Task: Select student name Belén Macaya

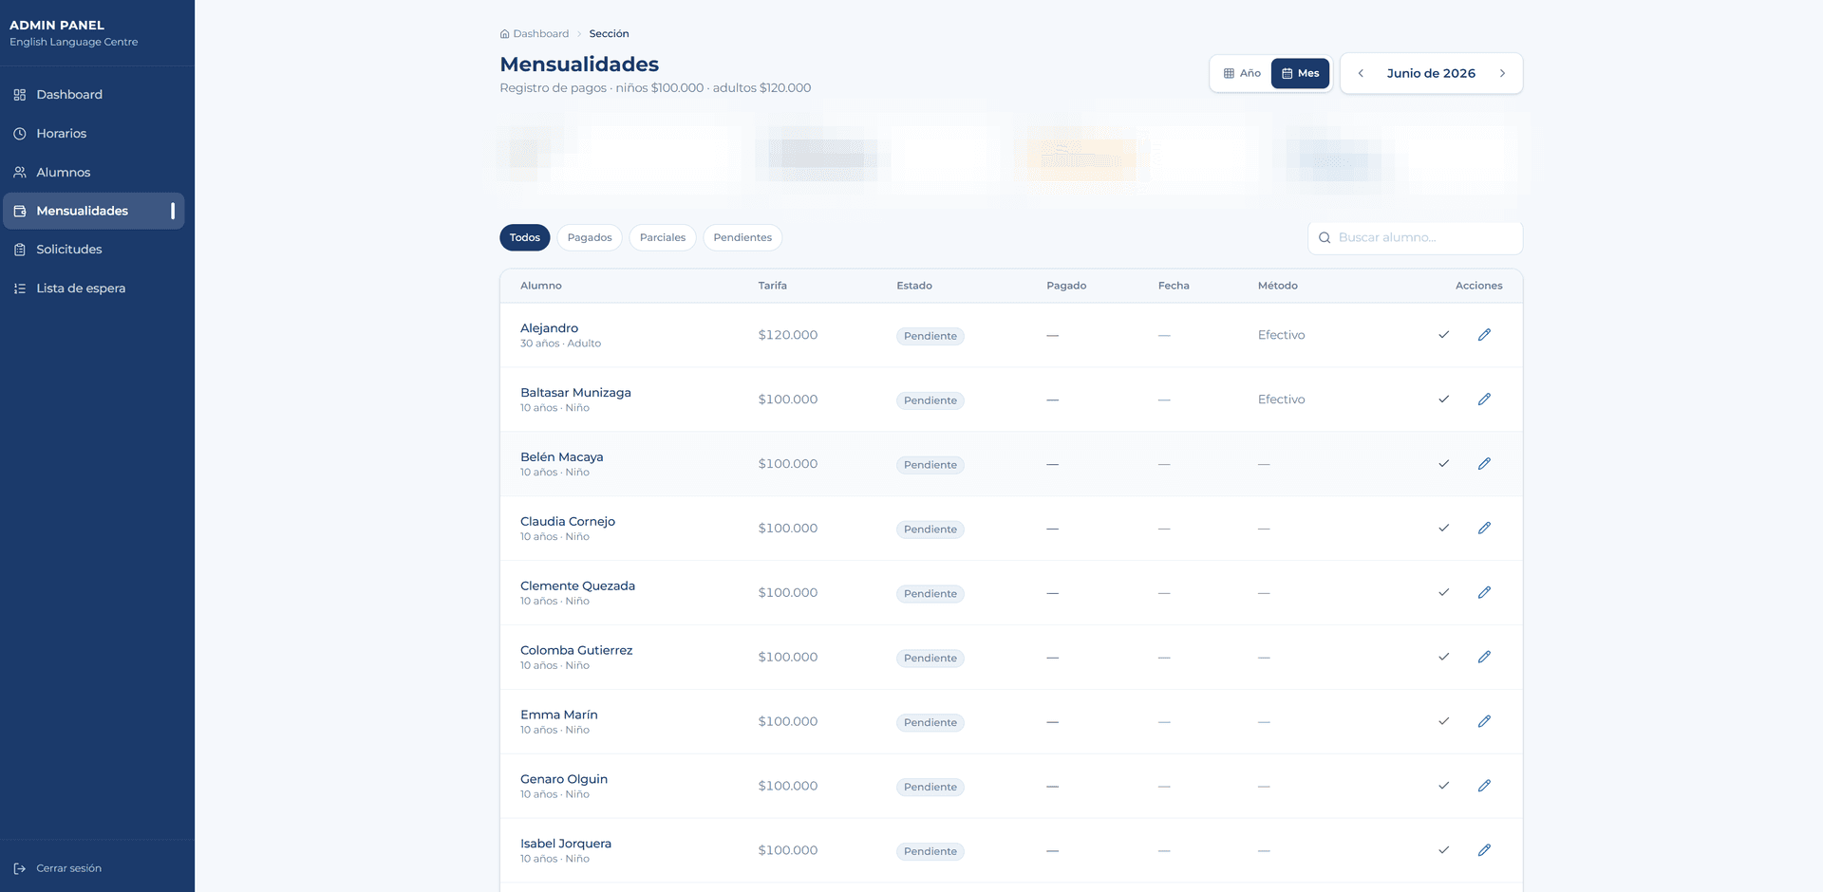Action: [562, 457]
